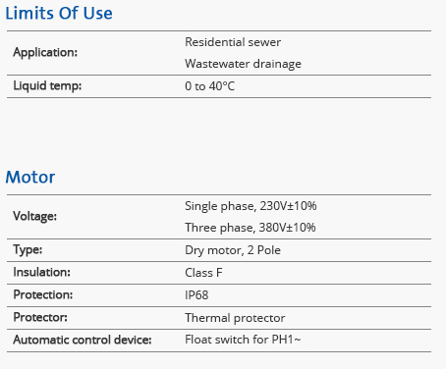Select the Application: label
This screenshot has height=369, width=446.
[45, 52]
